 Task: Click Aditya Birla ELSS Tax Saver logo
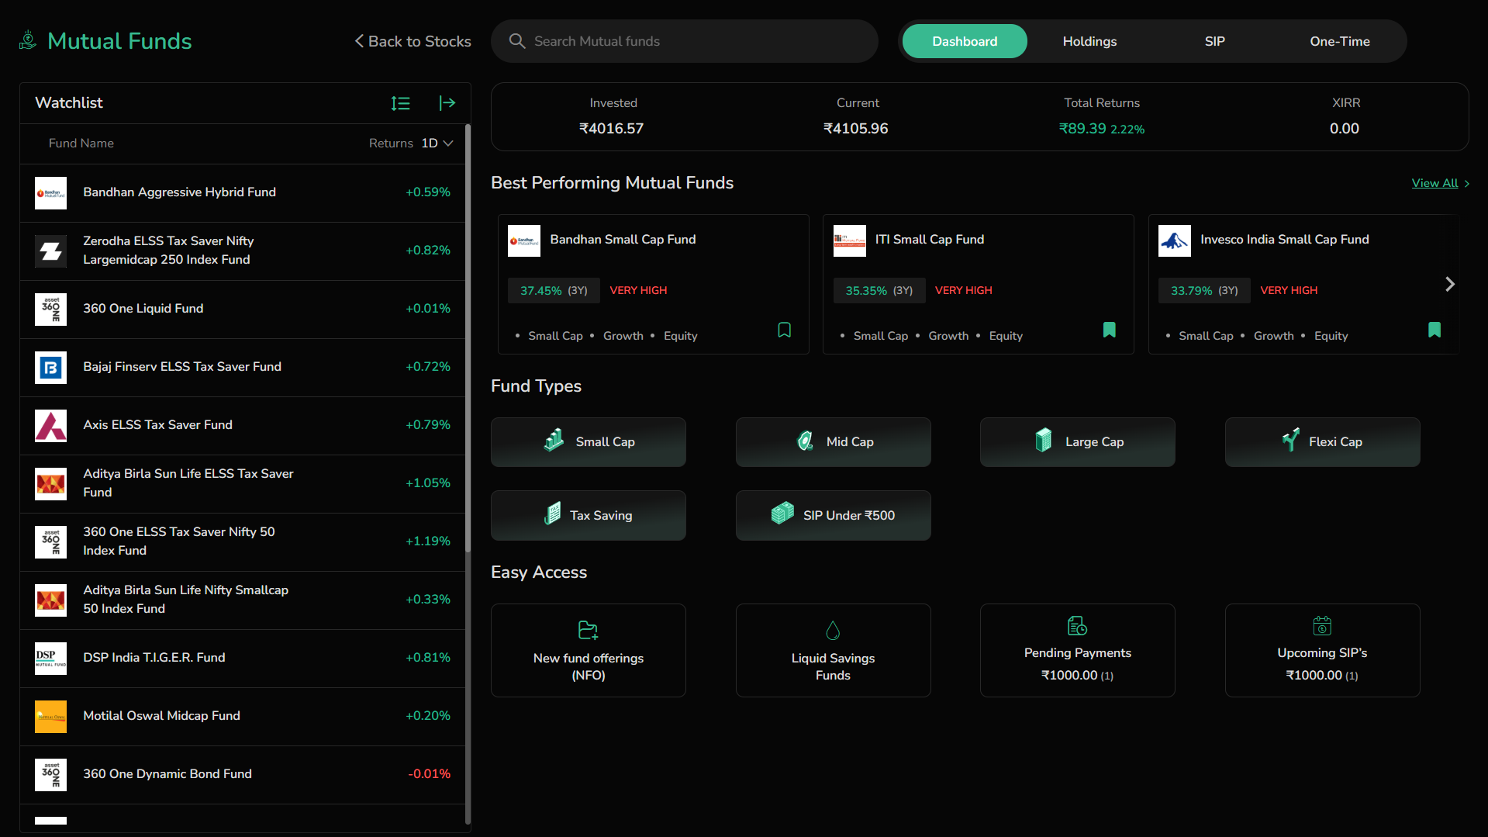point(51,484)
